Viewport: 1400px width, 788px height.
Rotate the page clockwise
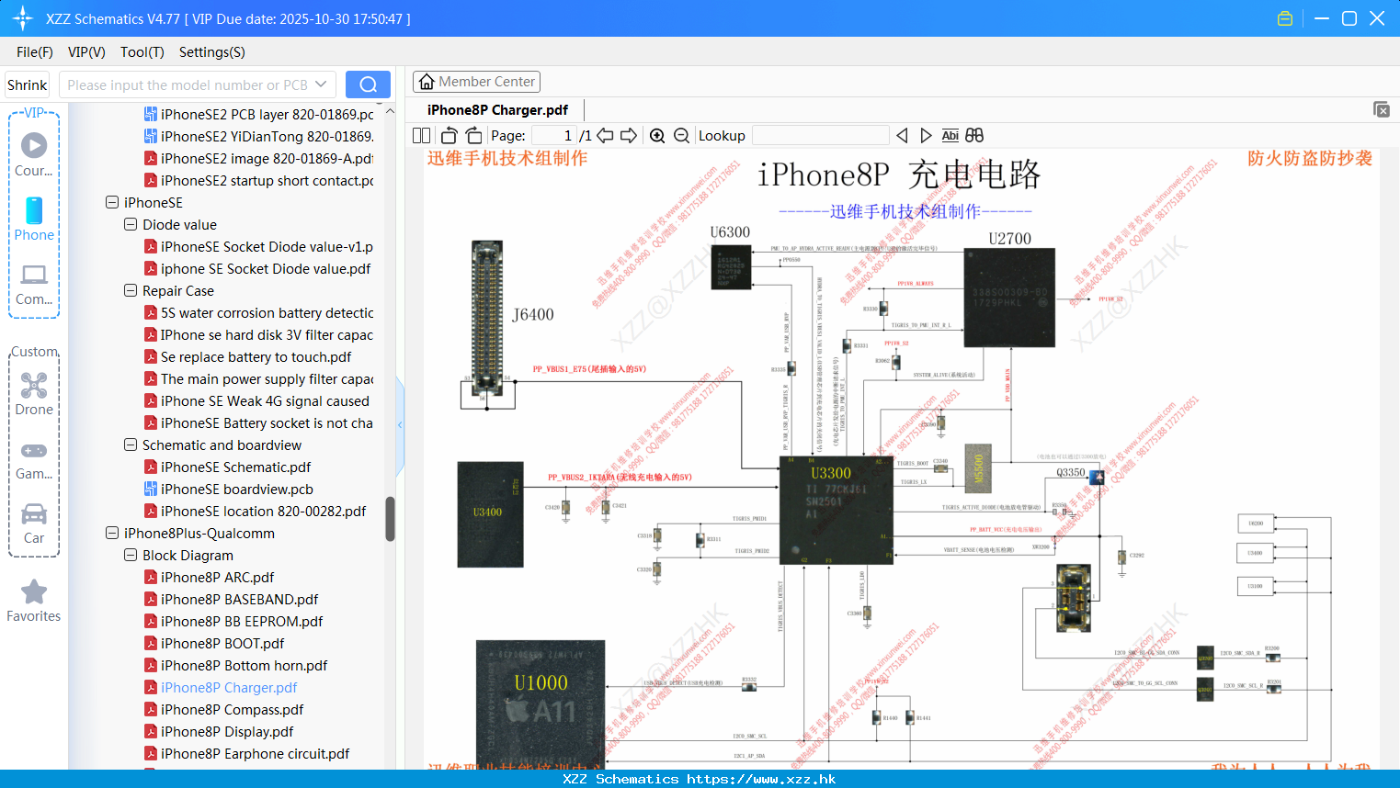point(473,135)
